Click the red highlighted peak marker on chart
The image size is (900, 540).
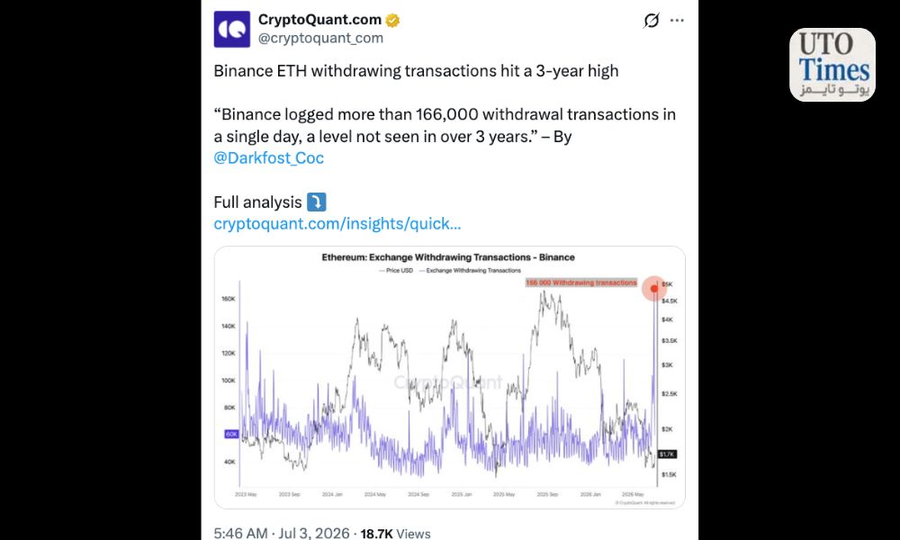[x=653, y=288]
